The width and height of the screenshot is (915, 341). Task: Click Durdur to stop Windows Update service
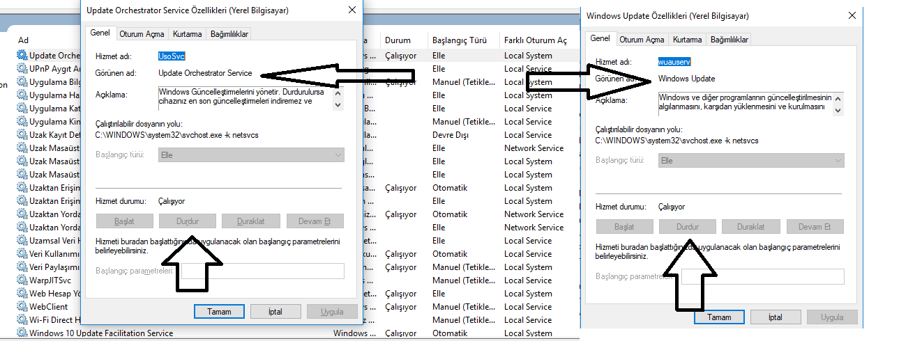point(688,227)
